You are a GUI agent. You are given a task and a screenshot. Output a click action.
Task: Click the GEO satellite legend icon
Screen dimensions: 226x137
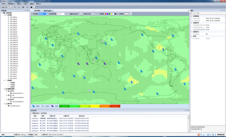52,106
